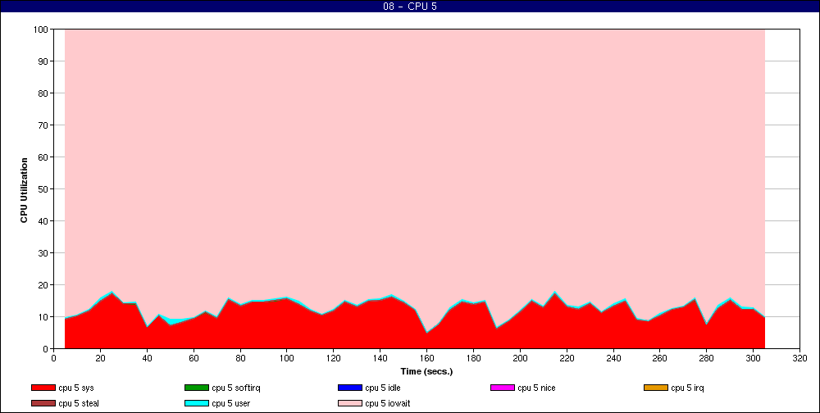Click the x-axis tick label 120
820x413 pixels.
coord(333,358)
